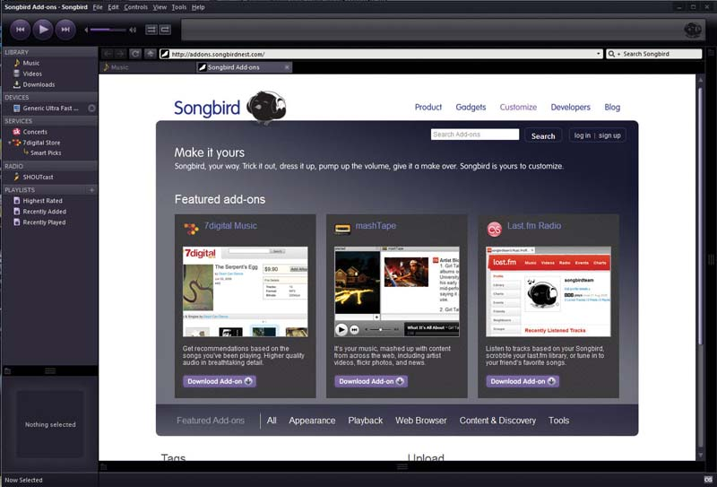Open the Last.fm Radio add-on title
Viewport: 717px width, 487px height.
(533, 226)
